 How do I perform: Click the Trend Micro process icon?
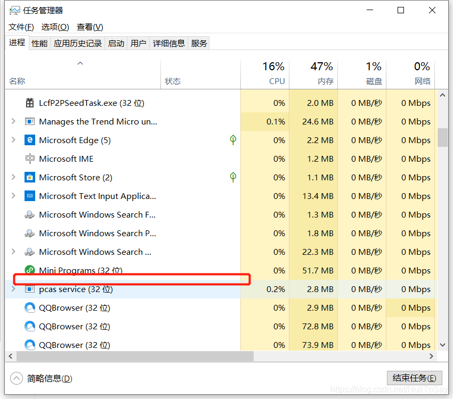click(x=30, y=121)
